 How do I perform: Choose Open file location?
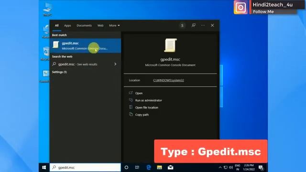point(147,107)
